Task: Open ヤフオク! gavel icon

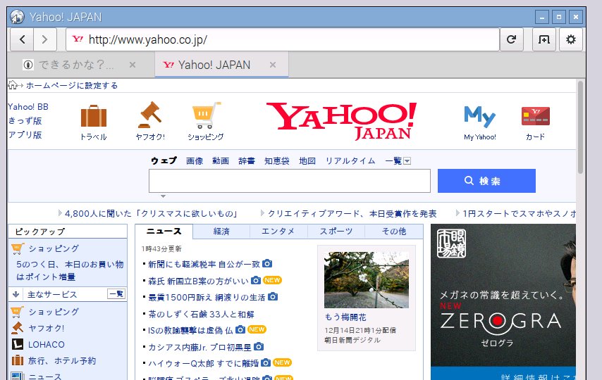Action: point(149,115)
